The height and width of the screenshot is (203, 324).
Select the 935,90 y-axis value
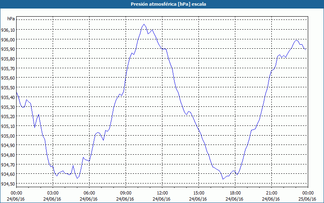8,49
